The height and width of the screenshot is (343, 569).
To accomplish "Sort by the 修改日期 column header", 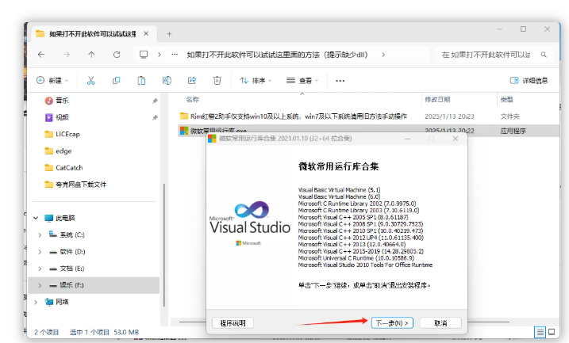I will pos(437,99).
